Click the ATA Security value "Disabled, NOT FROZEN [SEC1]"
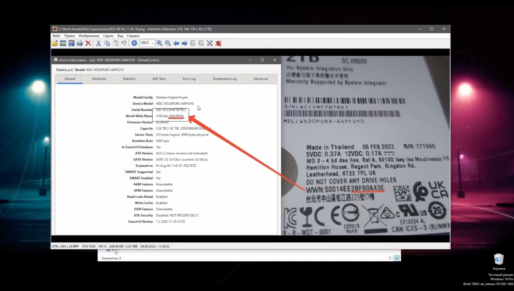 (x=177, y=215)
